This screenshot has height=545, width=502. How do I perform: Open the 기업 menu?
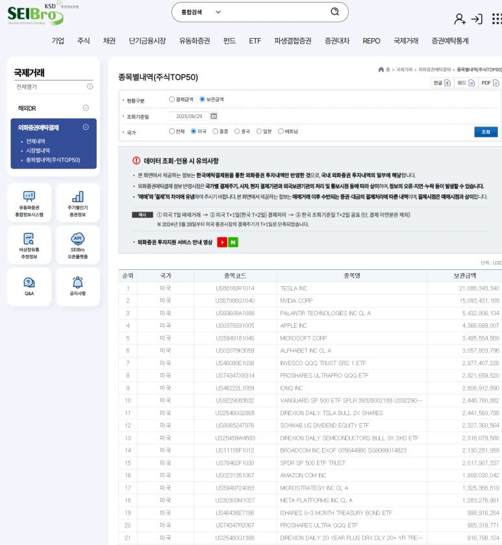[x=58, y=41]
